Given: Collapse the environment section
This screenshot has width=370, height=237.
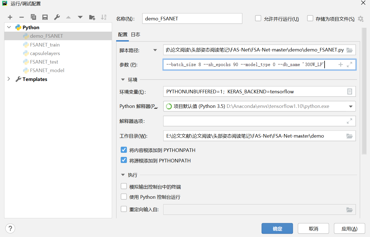Looking at the screenshot, I should 123,80.
